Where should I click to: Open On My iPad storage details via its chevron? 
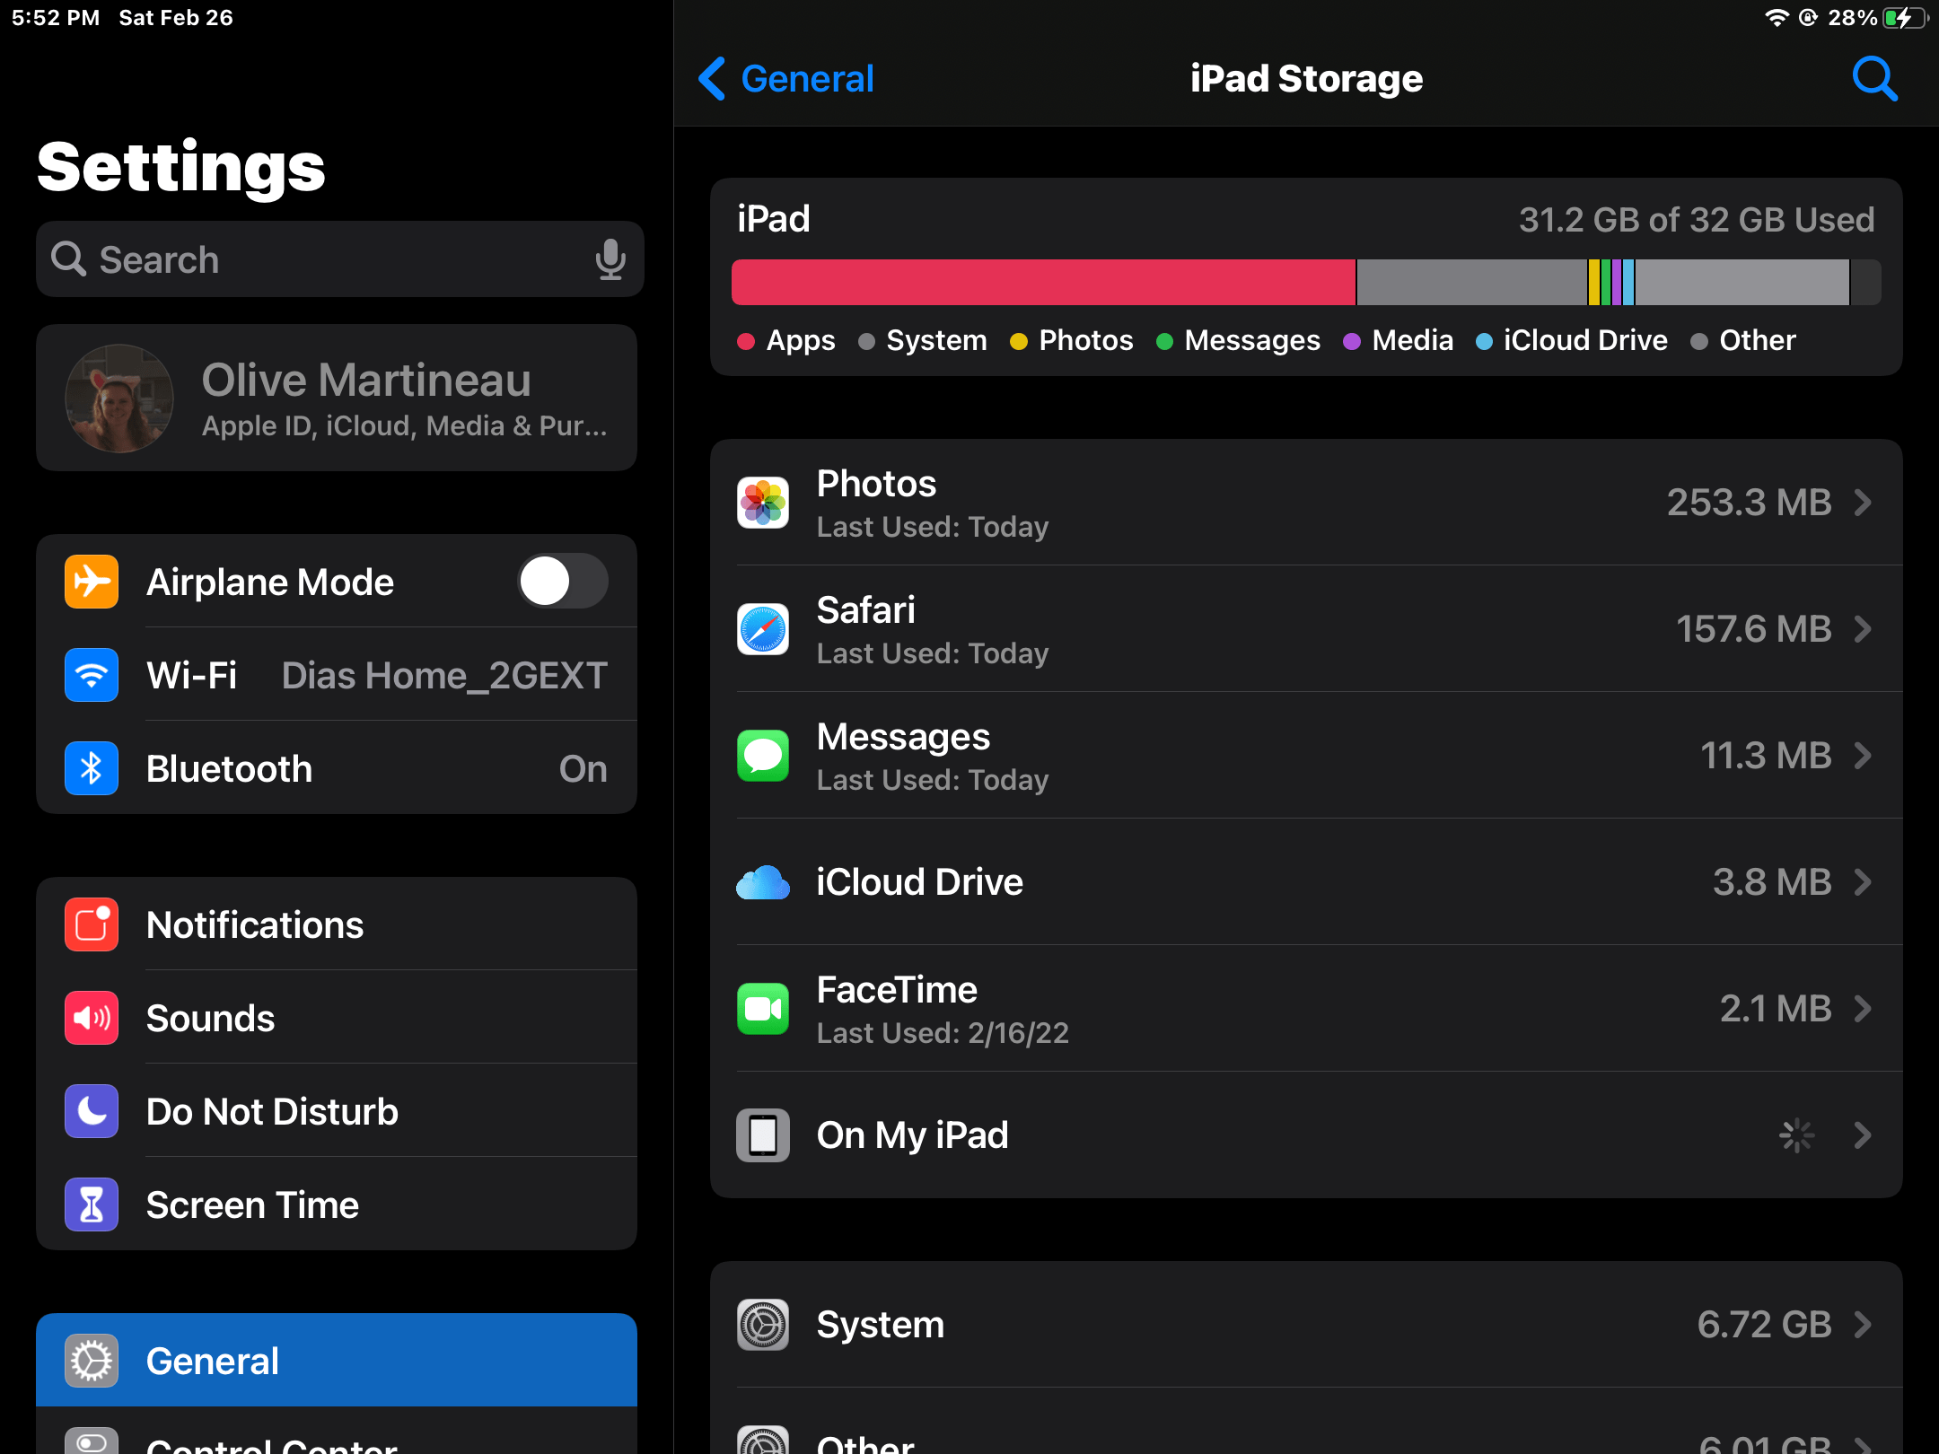pos(1861,1134)
